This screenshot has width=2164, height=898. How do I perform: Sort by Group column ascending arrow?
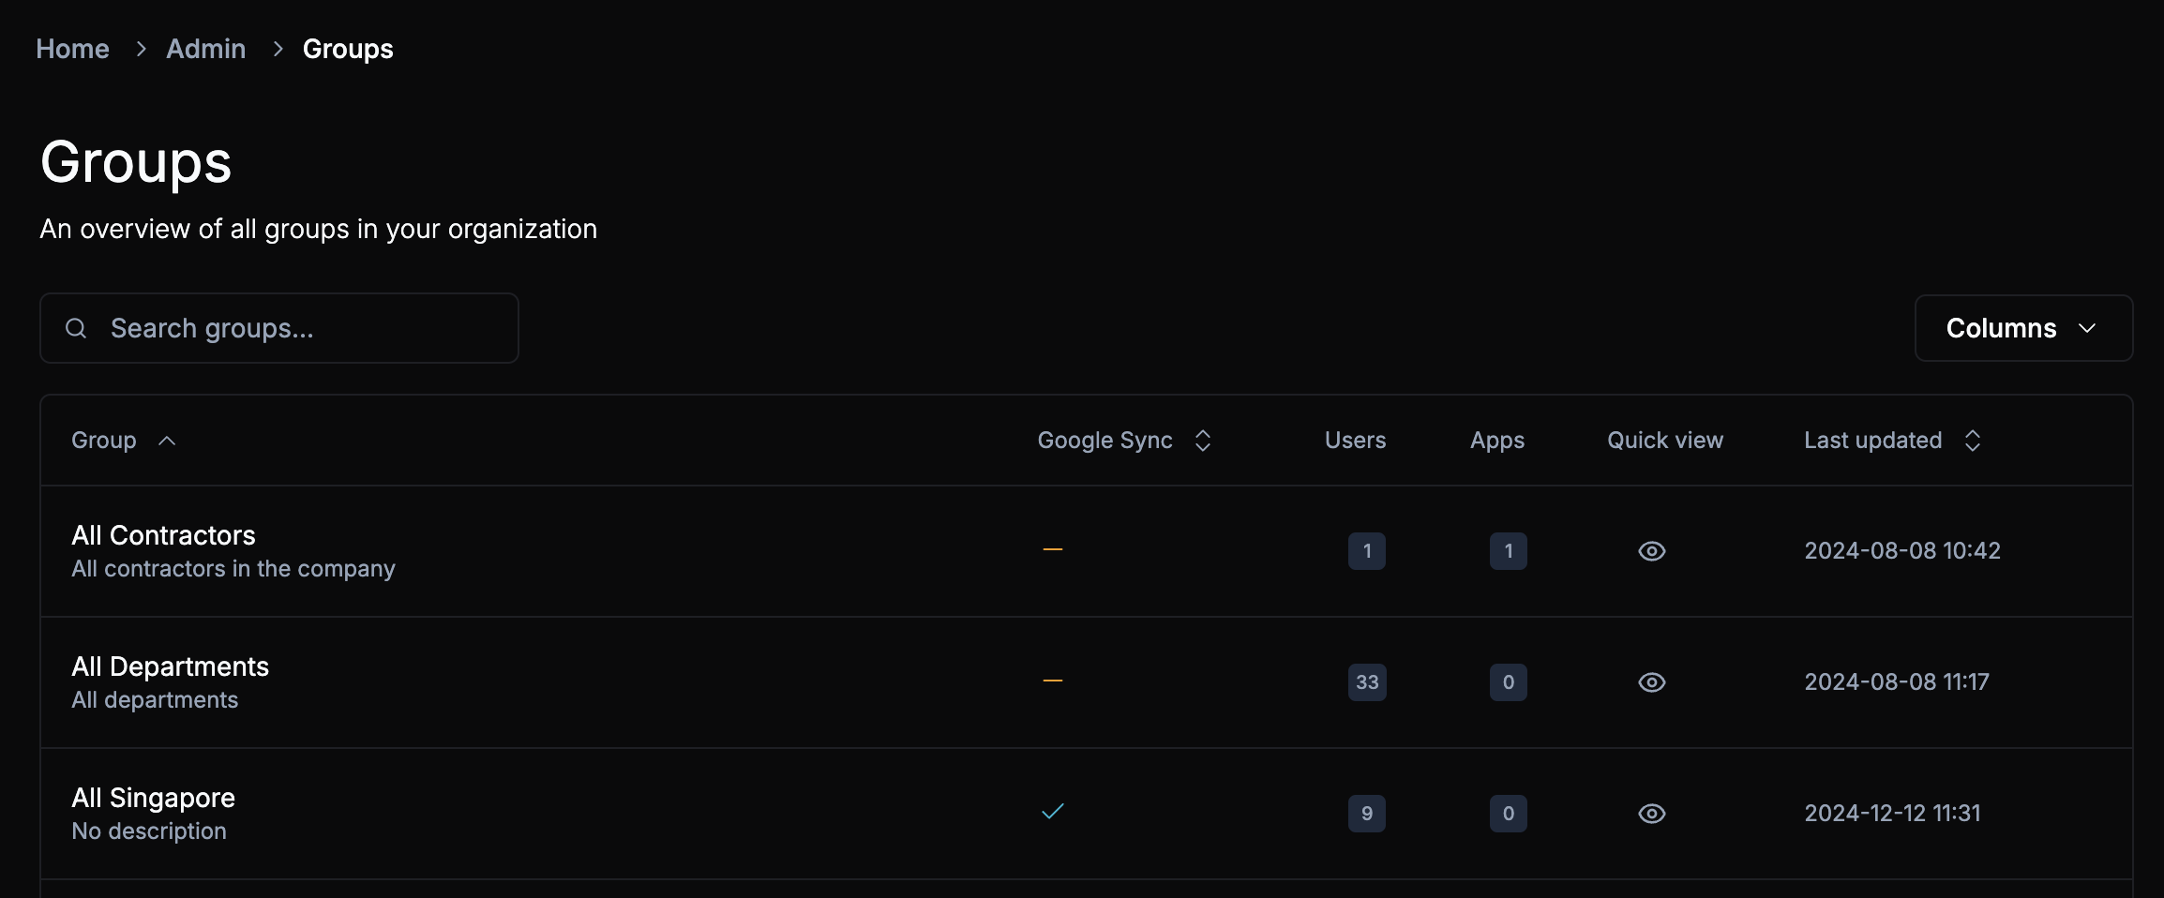pos(167,441)
